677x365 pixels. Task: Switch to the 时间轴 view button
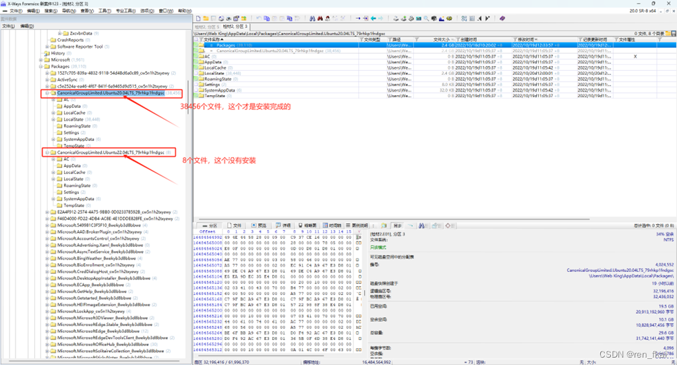pyautogui.click(x=332, y=225)
